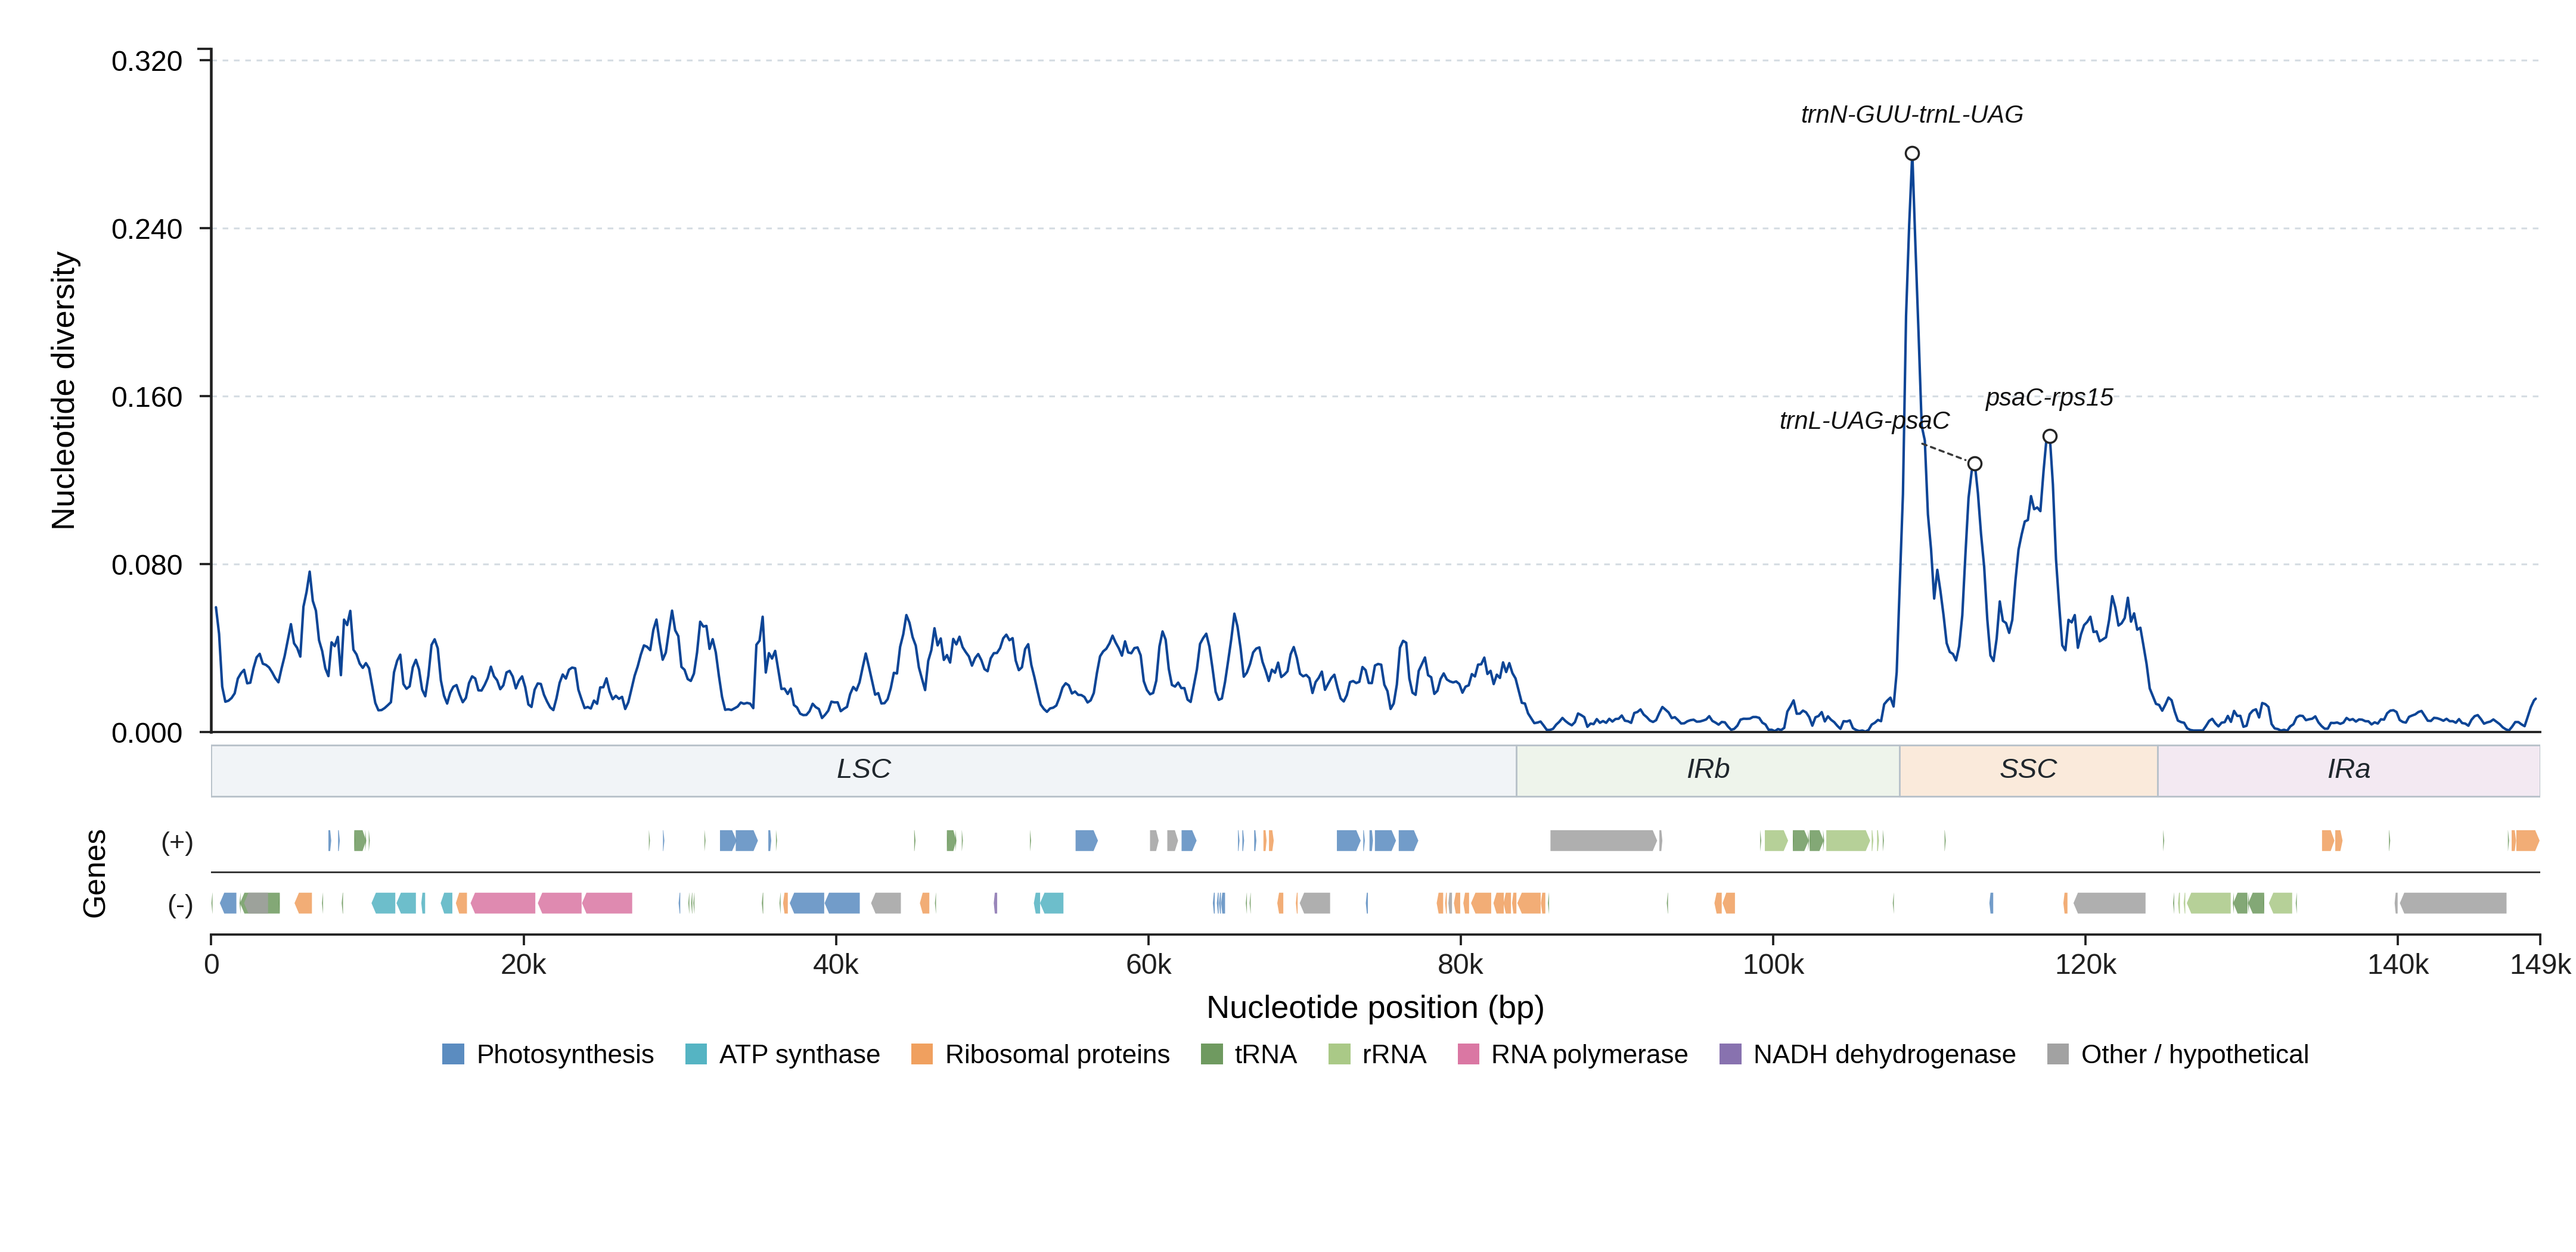
Task: Select the 40k x-axis tick label
Action: pyautogui.click(x=836, y=964)
